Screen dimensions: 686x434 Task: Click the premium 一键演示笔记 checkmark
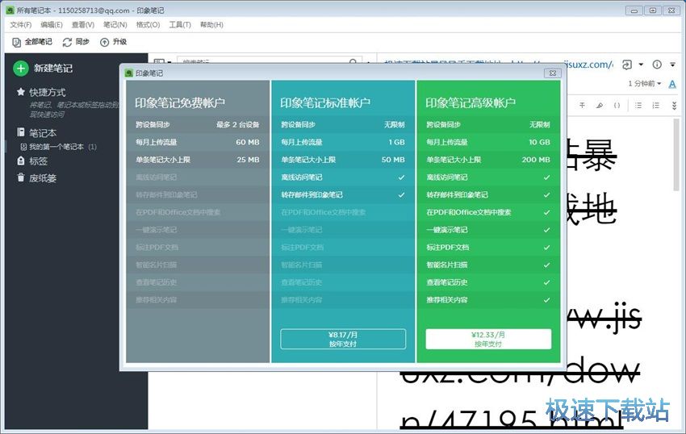click(546, 230)
